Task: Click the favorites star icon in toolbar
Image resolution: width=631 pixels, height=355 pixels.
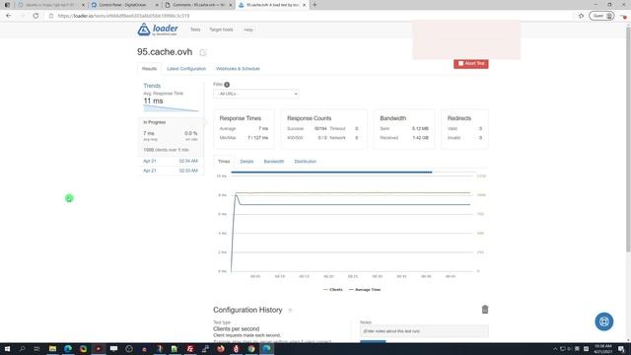Action: pyautogui.click(x=581, y=16)
